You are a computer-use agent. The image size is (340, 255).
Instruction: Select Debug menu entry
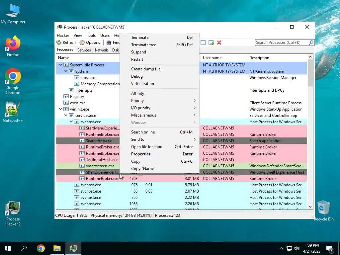(160, 76)
